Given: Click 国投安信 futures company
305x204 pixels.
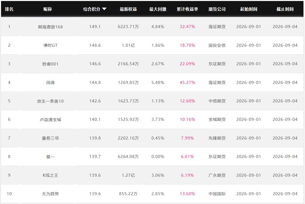Looking at the screenshot, I should tap(217, 45).
